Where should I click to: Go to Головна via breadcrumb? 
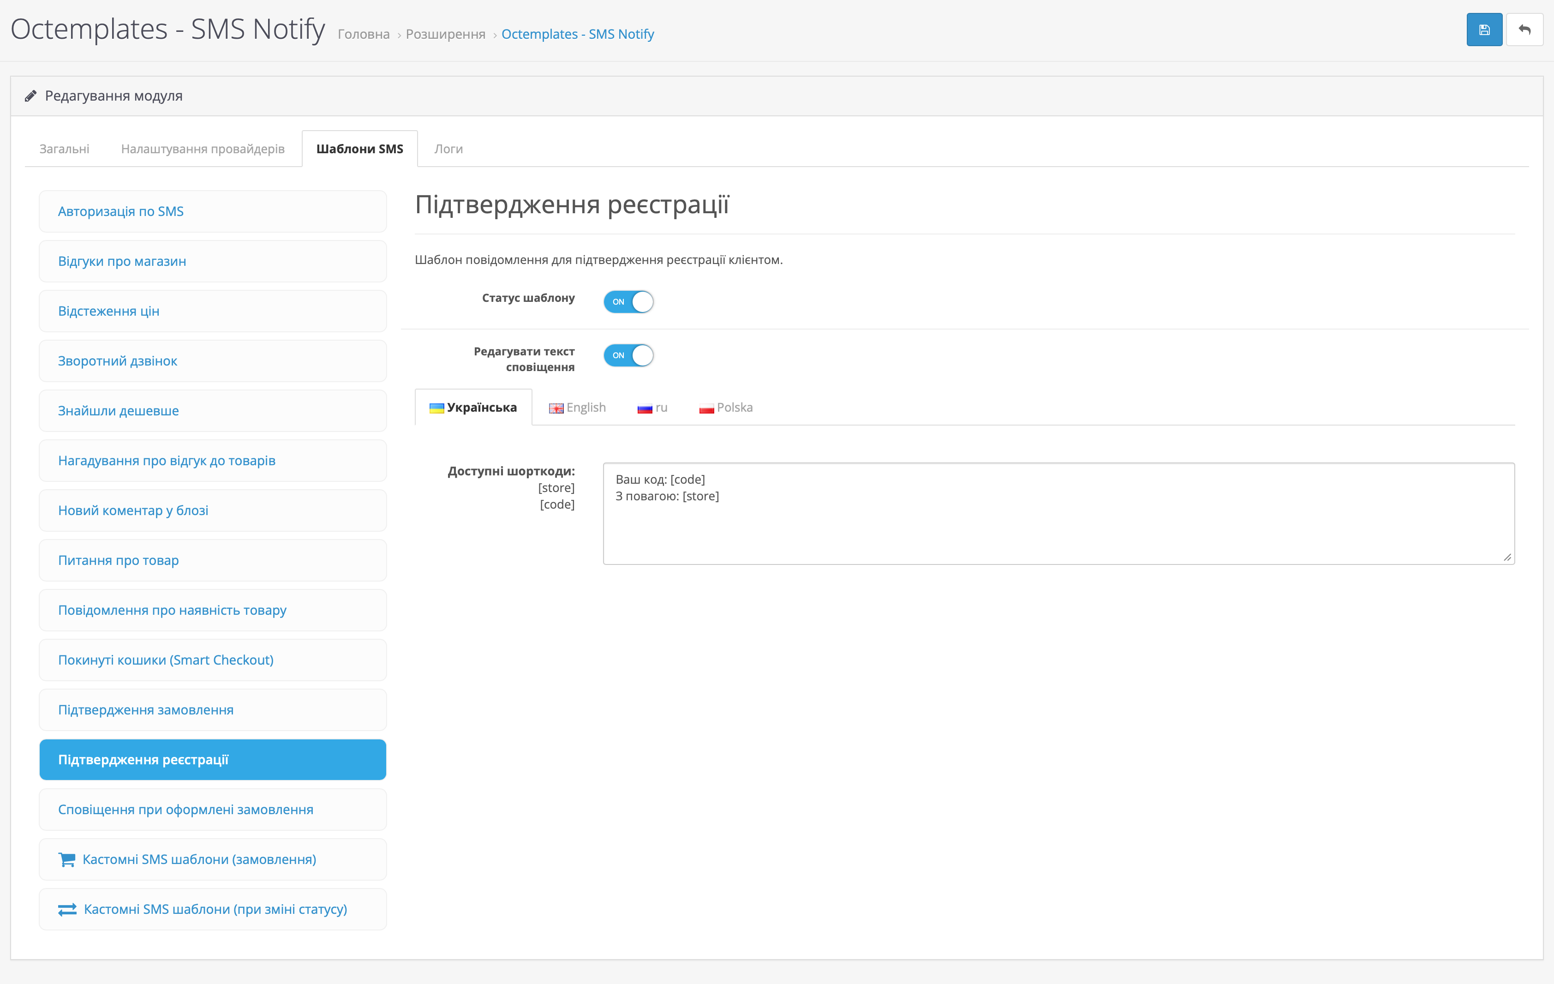(363, 34)
